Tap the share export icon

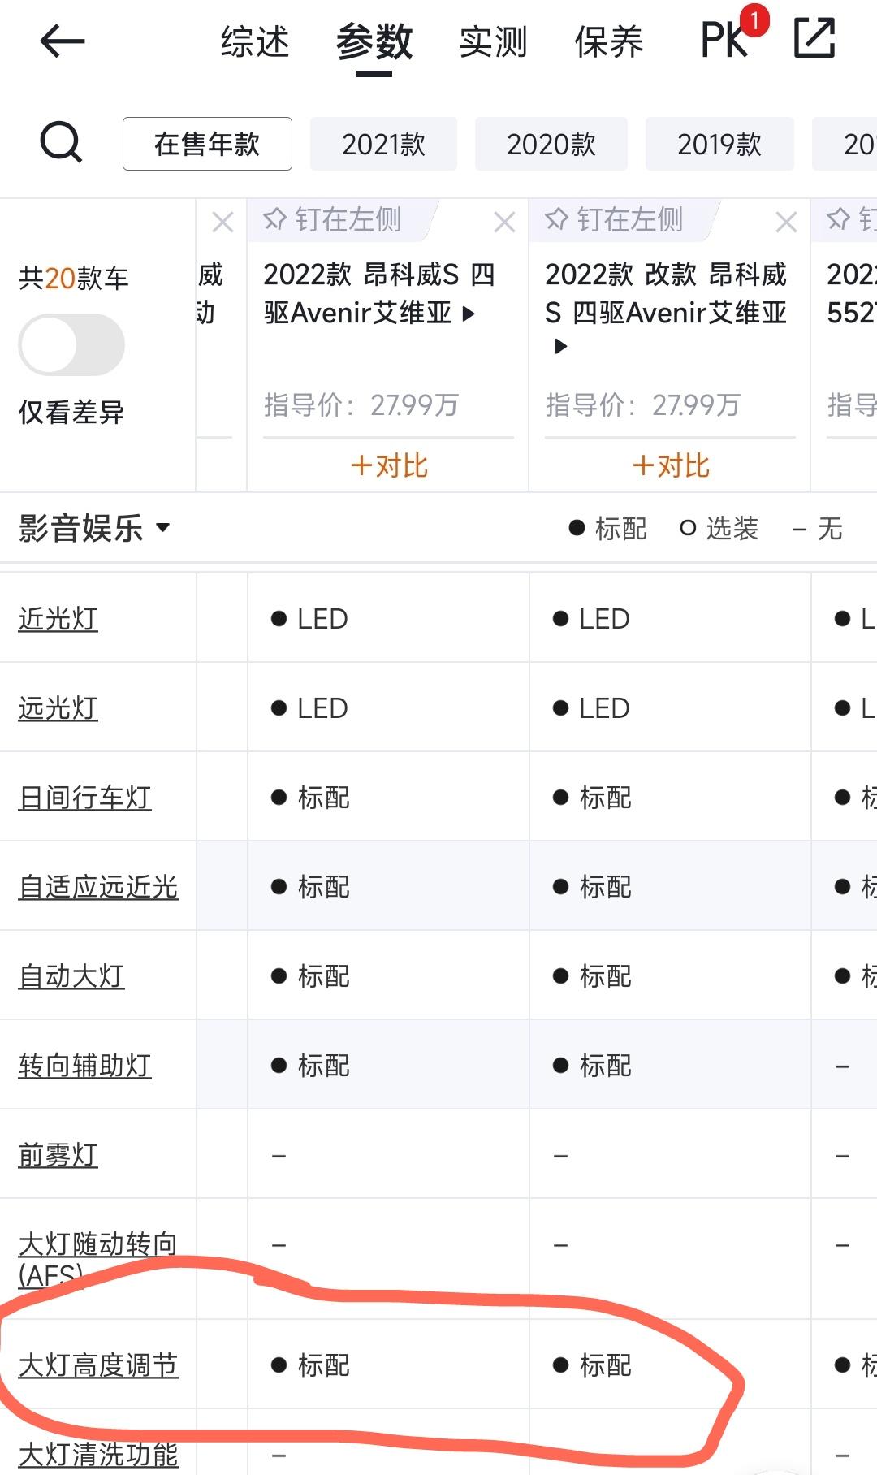click(x=814, y=38)
